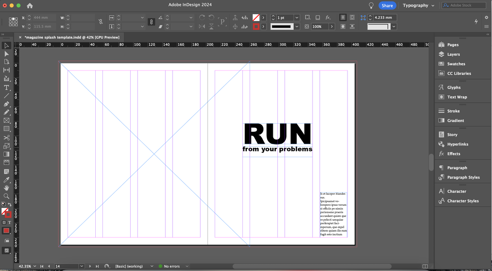Pick the Rectangle Frame tool
Screen dimensions: 492x271
point(6,121)
